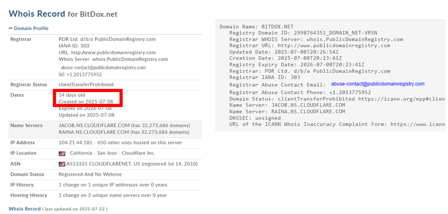The height and width of the screenshot is (214, 448).
Task: Open the Hosting History change summary
Action: (x=113, y=195)
